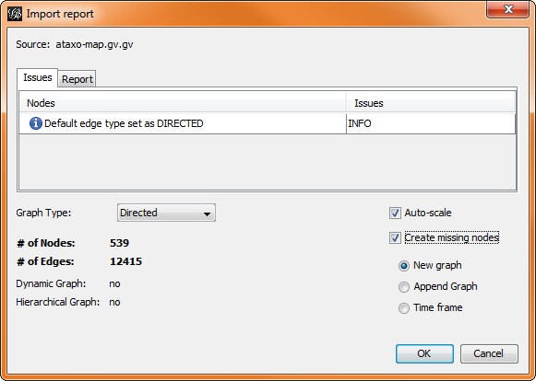Open the Graph Type dropdown
The image size is (536, 381).
[x=166, y=213]
